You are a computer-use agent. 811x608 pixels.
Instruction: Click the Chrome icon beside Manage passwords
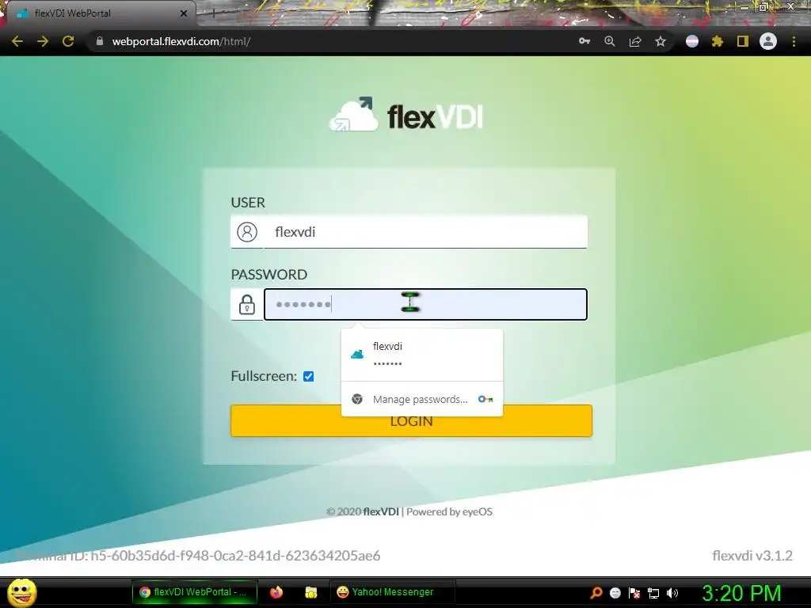click(x=357, y=399)
